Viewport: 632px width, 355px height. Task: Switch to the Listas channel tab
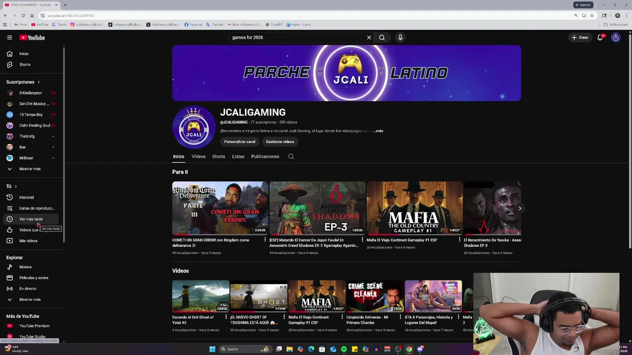tap(238, 156)
